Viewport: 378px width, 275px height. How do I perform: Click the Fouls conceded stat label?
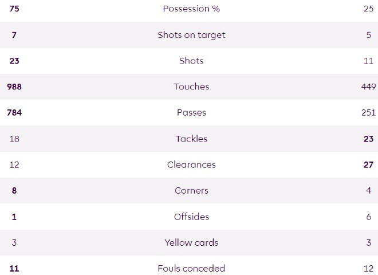pos(191,268)
